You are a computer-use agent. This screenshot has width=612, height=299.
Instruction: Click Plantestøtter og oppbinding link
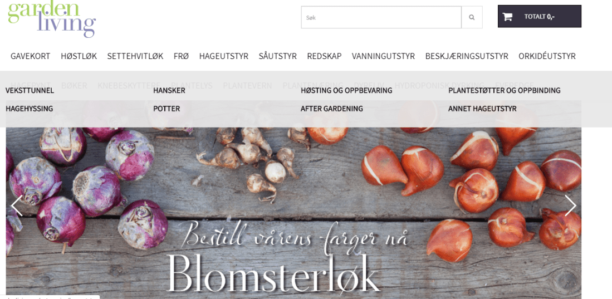tap(505, 91)
